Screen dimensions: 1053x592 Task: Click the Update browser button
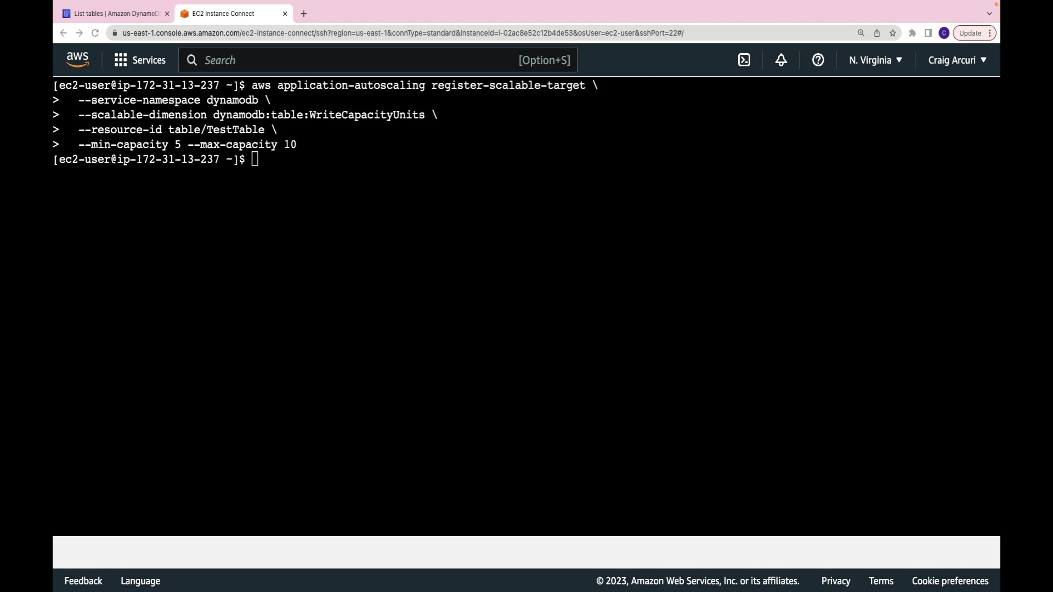tap(970, 33)
